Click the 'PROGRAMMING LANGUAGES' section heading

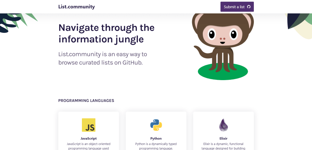coord(86,101)
